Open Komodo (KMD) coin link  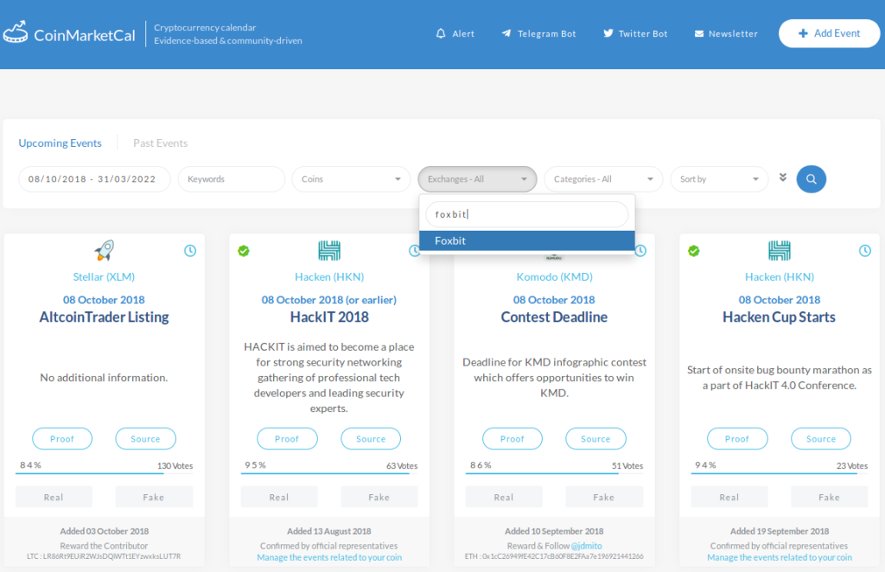pyautogui.click(x=554, y=277)
